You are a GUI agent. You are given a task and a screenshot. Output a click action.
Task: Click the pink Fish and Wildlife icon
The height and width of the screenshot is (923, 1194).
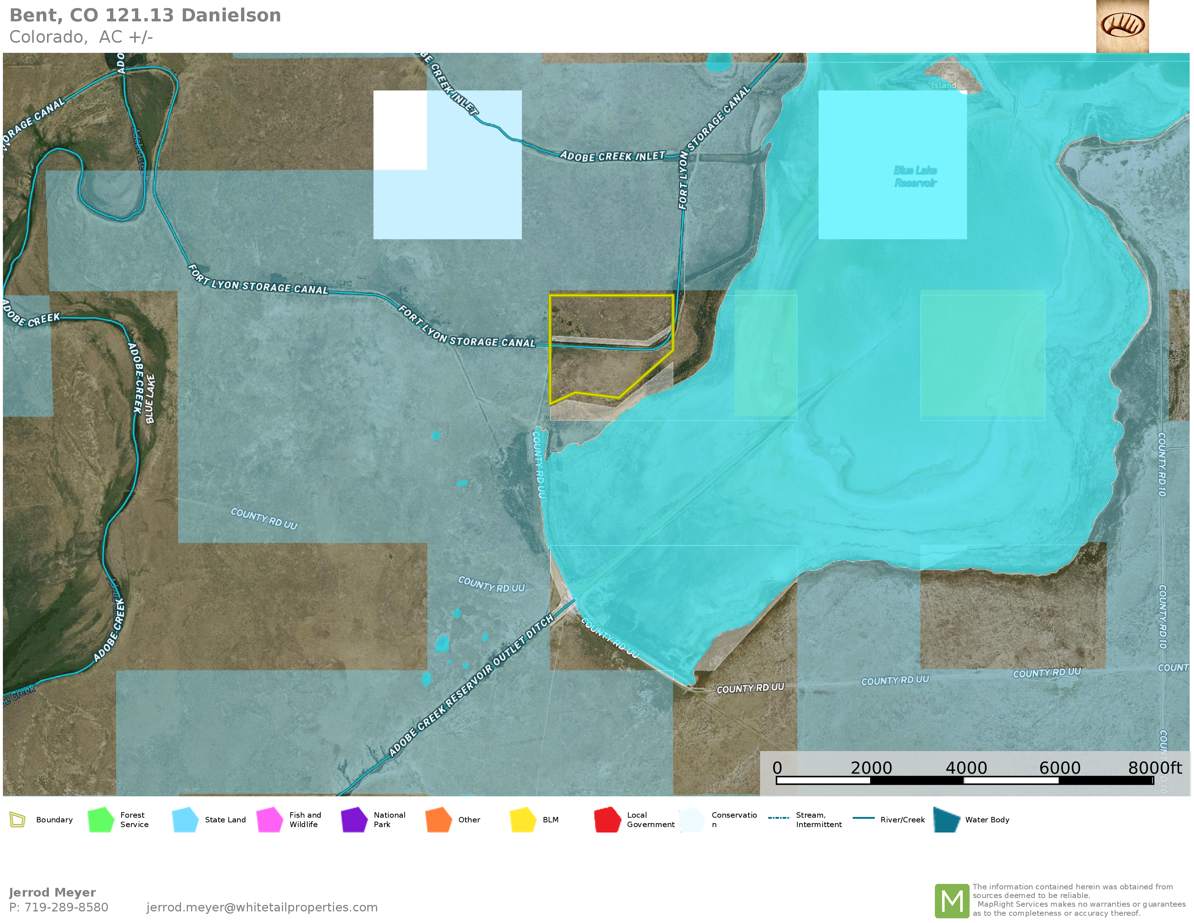270,819
